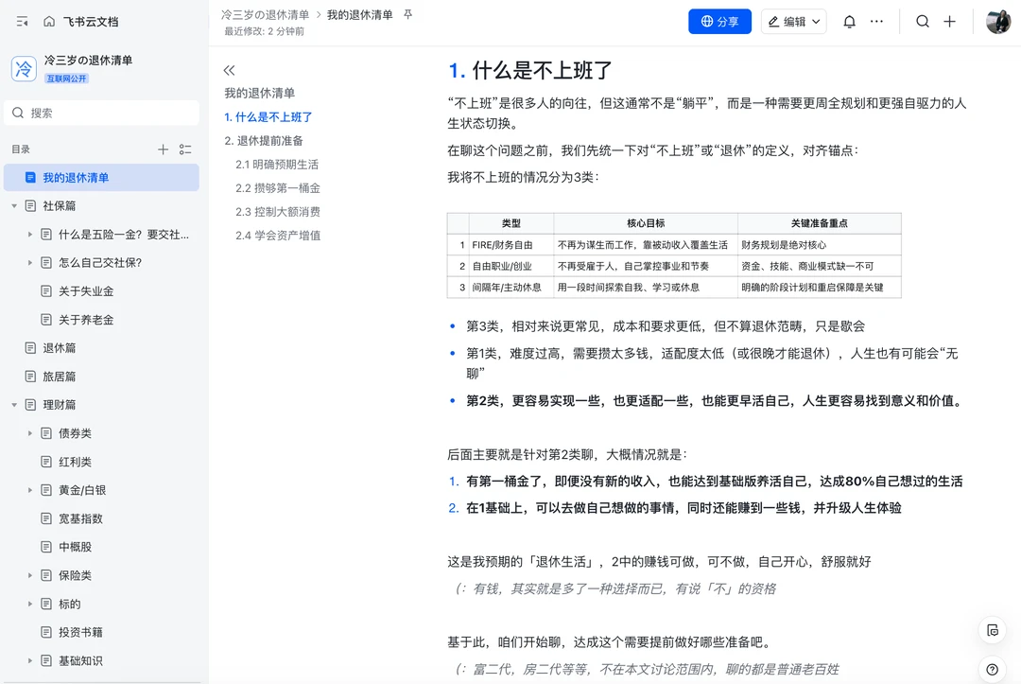Viewport: 1021px width, 684px height.
Task: Click 我的退休清单 breadcrumb title
Action: (x=359, y=14)
